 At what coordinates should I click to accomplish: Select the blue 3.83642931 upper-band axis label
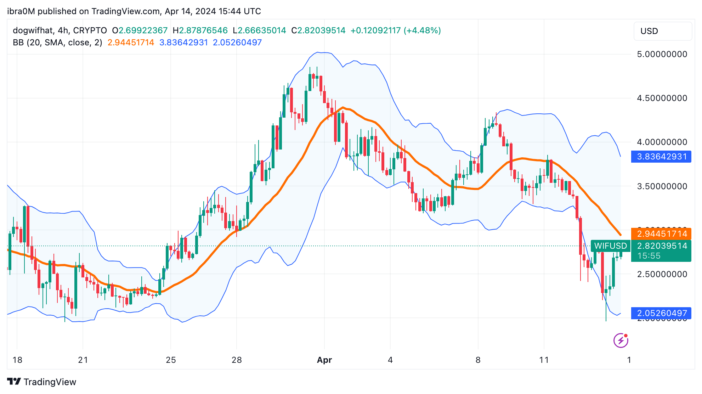[661, 156]
